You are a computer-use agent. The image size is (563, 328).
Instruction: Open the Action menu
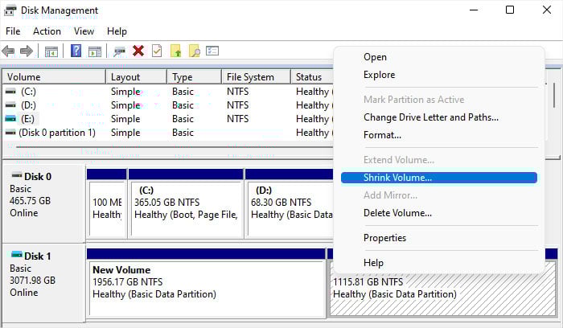pos(47,31)
